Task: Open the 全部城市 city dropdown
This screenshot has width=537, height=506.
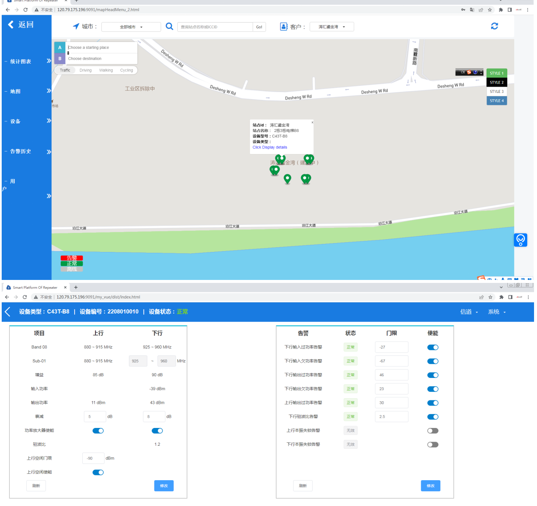Action: click(x=131, y=27)
